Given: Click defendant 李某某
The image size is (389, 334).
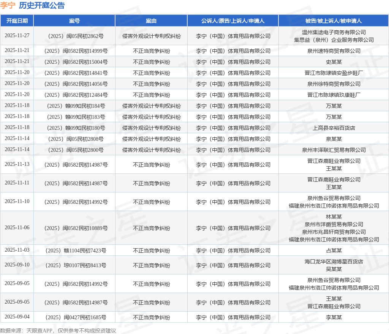Looking at the screenshot, I should coord(334,318).
